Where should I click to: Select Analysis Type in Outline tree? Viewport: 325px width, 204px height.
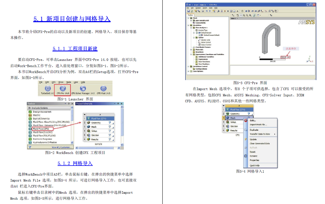pyautogui.click(x=203, y=30)
